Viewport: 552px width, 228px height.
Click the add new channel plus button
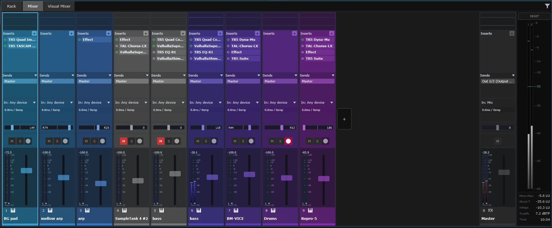point(344,119)
